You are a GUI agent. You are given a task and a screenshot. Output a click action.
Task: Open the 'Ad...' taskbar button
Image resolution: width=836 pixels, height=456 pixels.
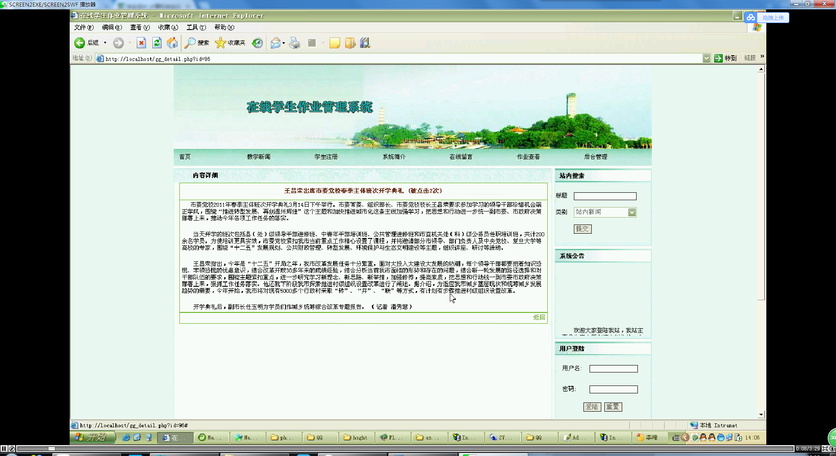pyautogui.click(x=576, y=437)
